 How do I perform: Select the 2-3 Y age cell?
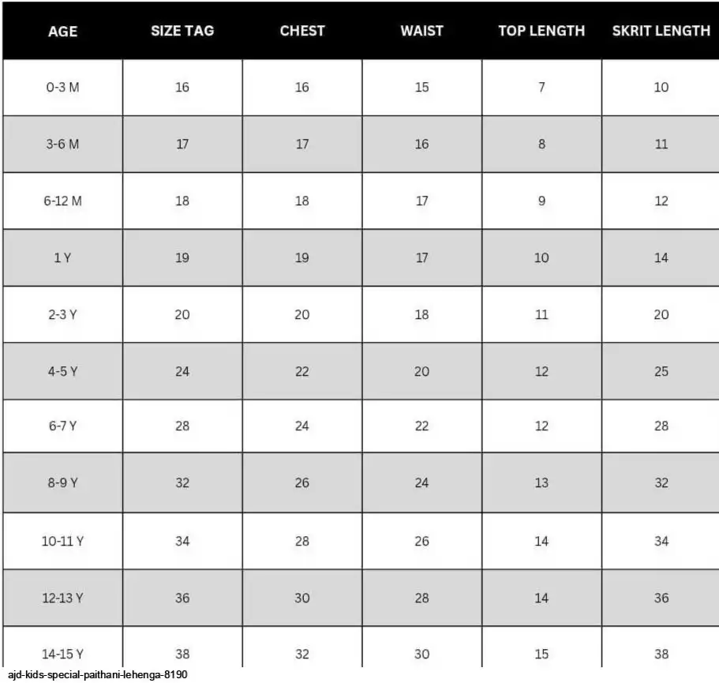[63, 315]
